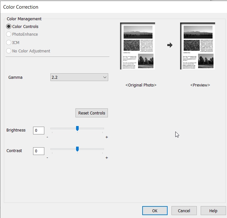Confirm changes with the OK button

pyautogui.click(x=155, y=211)
